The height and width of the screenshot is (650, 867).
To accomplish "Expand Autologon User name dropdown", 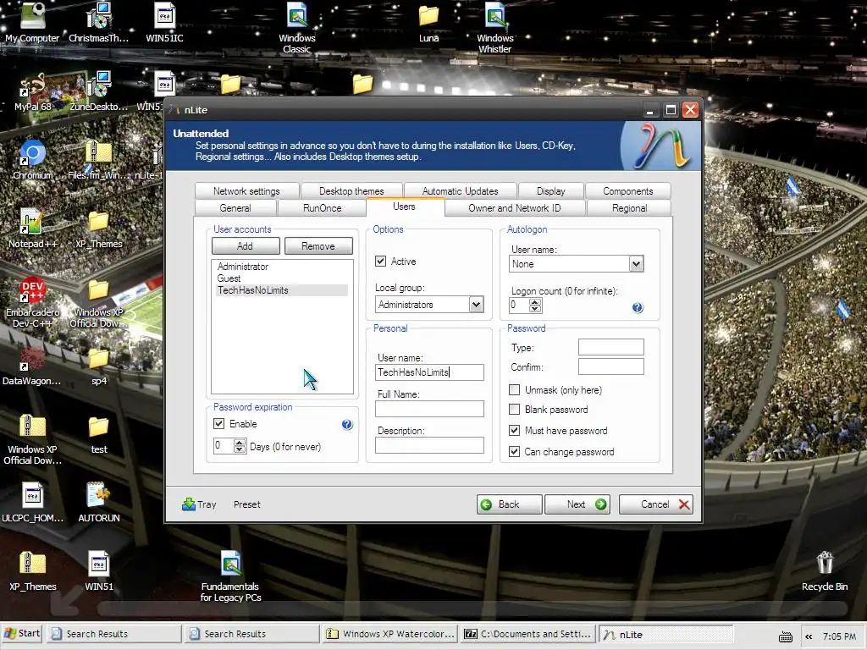I will click(637, 264).
